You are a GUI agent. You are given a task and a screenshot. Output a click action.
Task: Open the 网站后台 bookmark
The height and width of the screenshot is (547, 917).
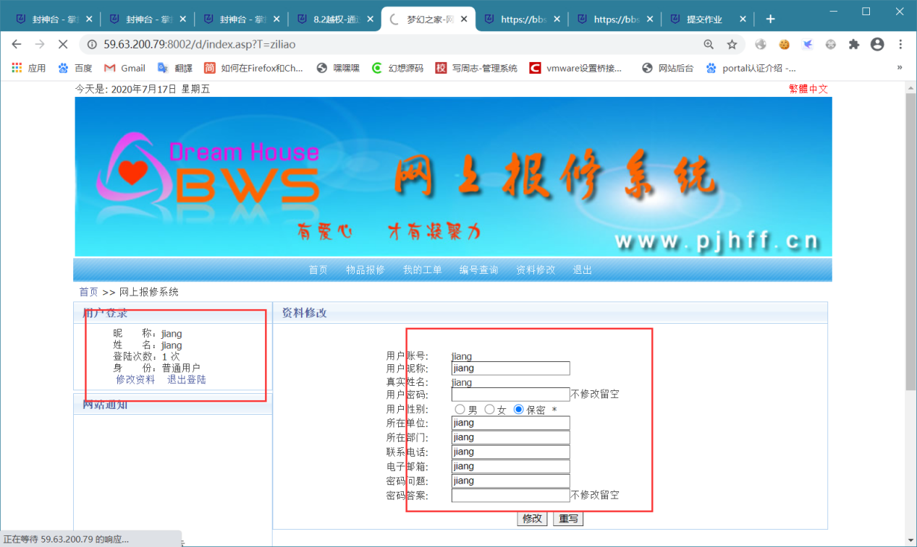click(667, 68)
